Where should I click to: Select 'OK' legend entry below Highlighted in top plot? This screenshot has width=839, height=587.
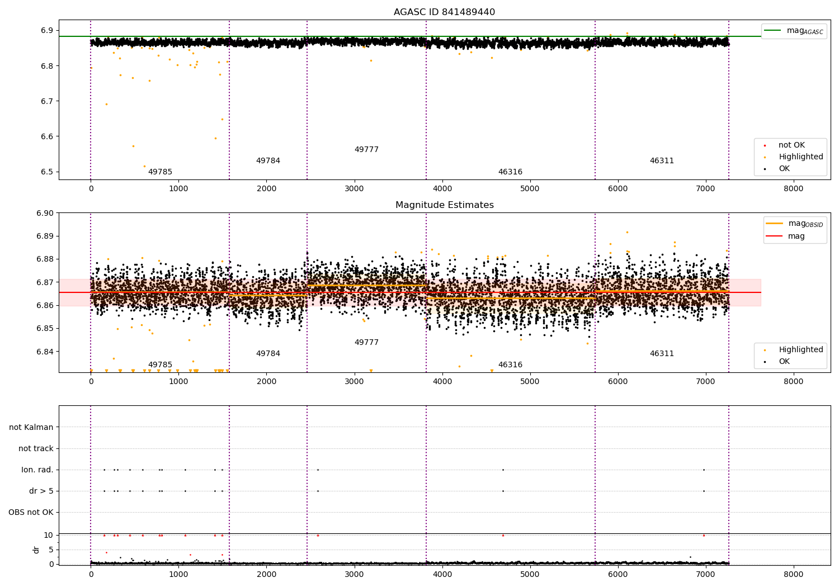784,169
